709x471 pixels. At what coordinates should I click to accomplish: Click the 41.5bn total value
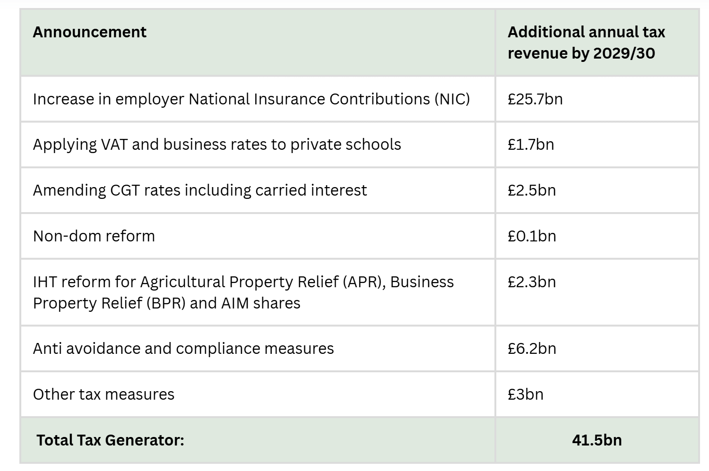(597, 440)
